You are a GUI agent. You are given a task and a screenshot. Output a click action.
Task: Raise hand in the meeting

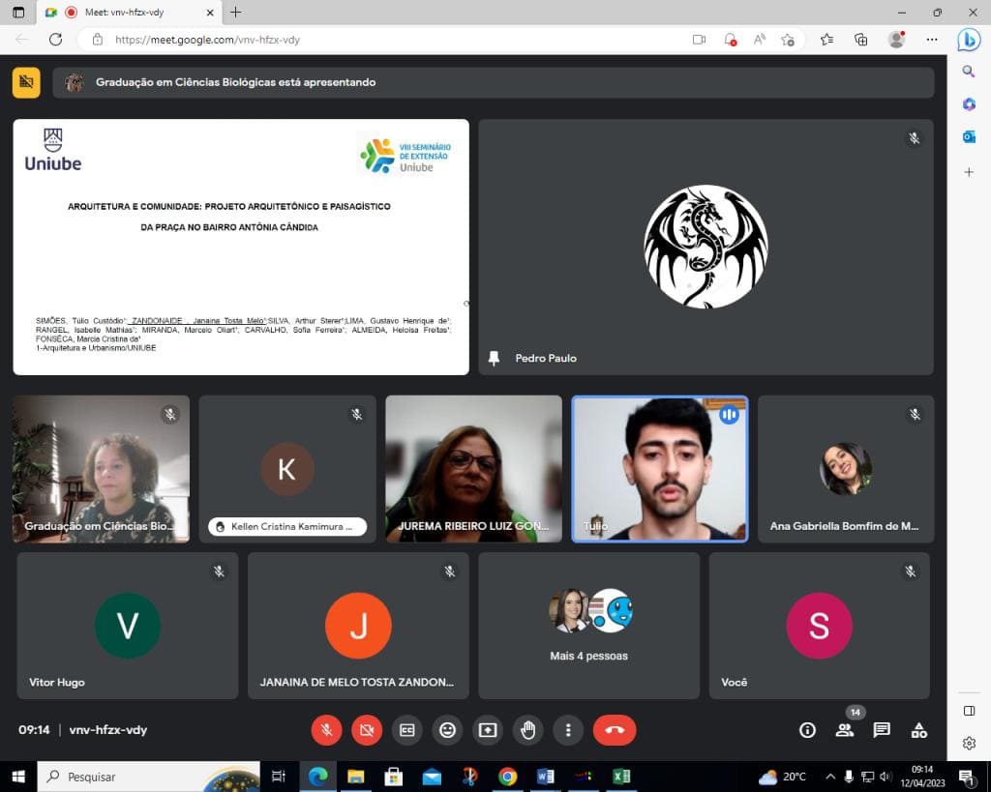click(x=528, y=730)
